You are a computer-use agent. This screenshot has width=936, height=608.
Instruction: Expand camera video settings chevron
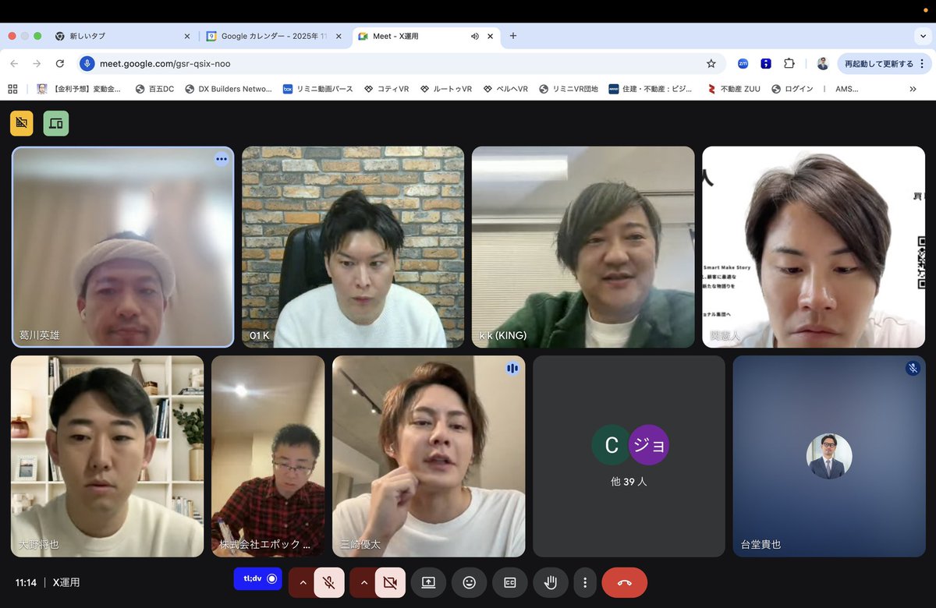[x=364, y=582]
